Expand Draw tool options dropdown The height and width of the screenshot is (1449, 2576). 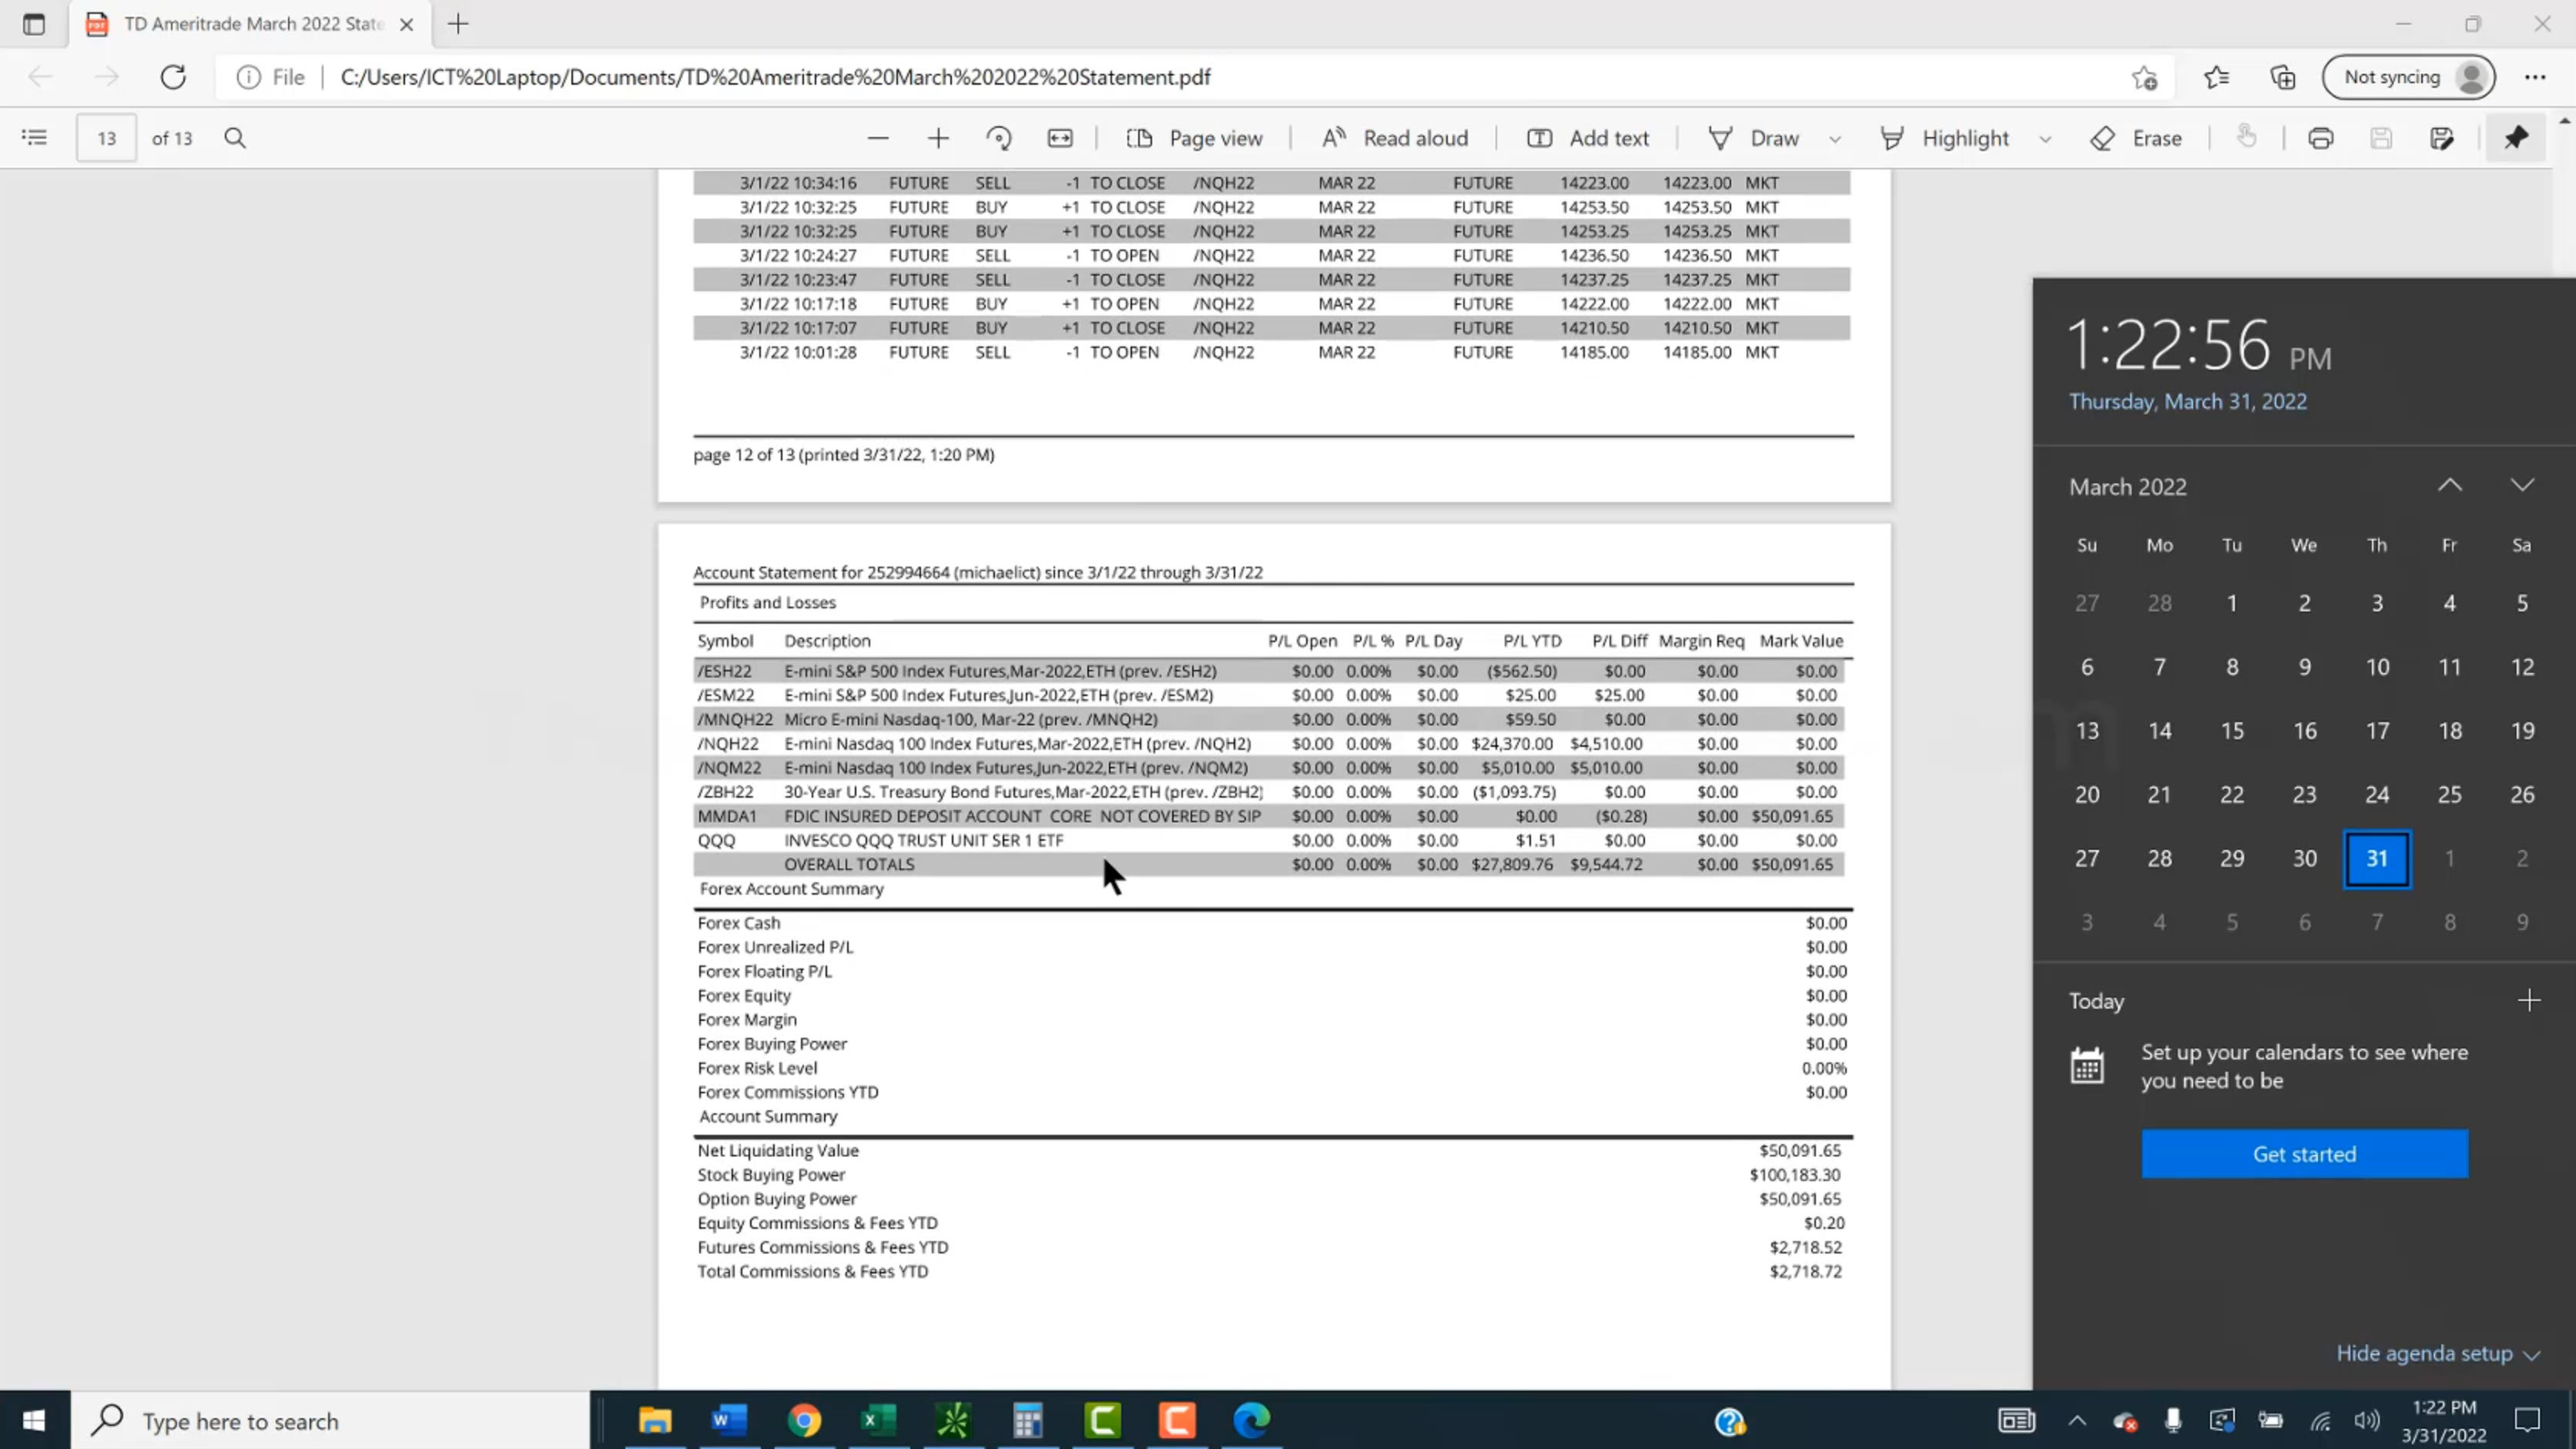coord(1835,139)
